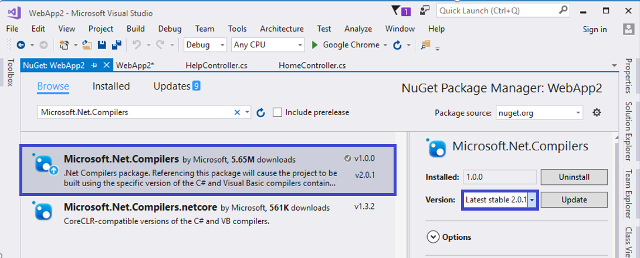Click the single-disk Save icon
The height and width of the screenshot is (258, 640).
102,45
